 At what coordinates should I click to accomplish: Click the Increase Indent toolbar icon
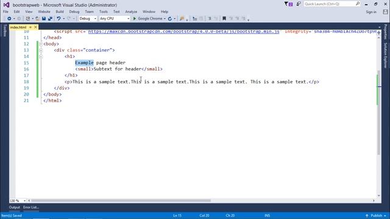201,19
